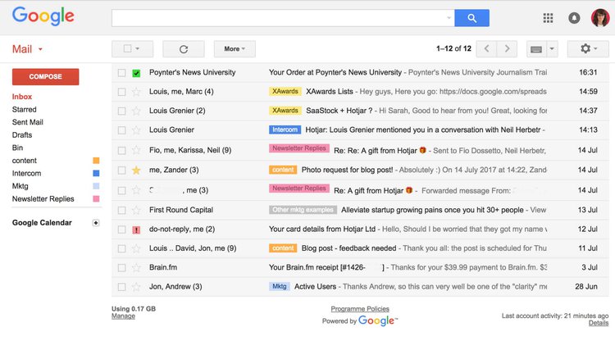The image size is (615, 341).
Task: Star the Fio, me, Karissa conversation
Action: (x=136, y=150)
